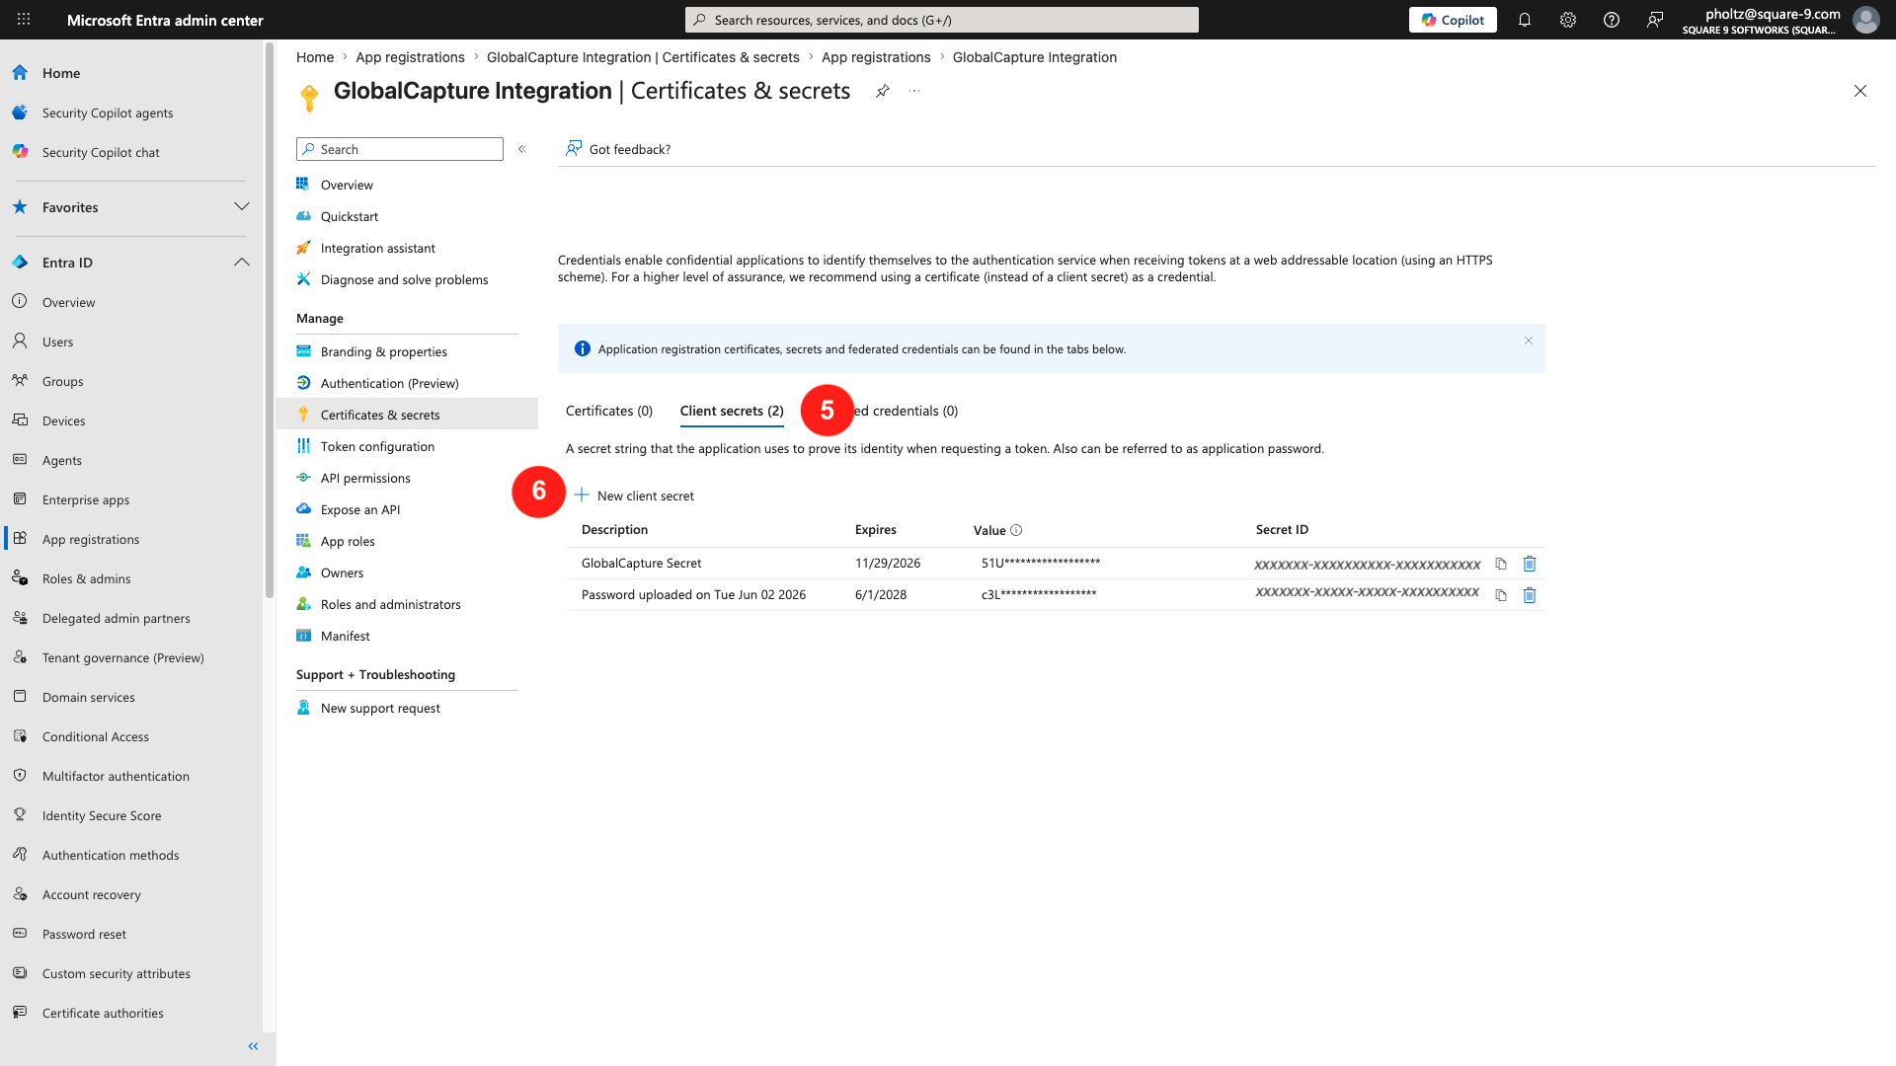Go to Home breadcrumb
The width and height of the screenshot is (1896, 1066).
click(315, 57)
